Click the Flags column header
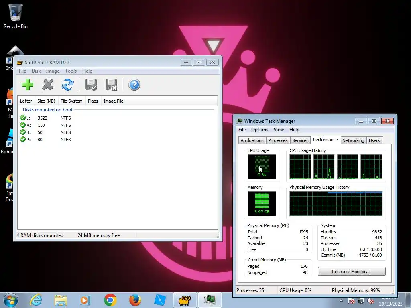Screen dimensions: 411x308 point(93,101)
